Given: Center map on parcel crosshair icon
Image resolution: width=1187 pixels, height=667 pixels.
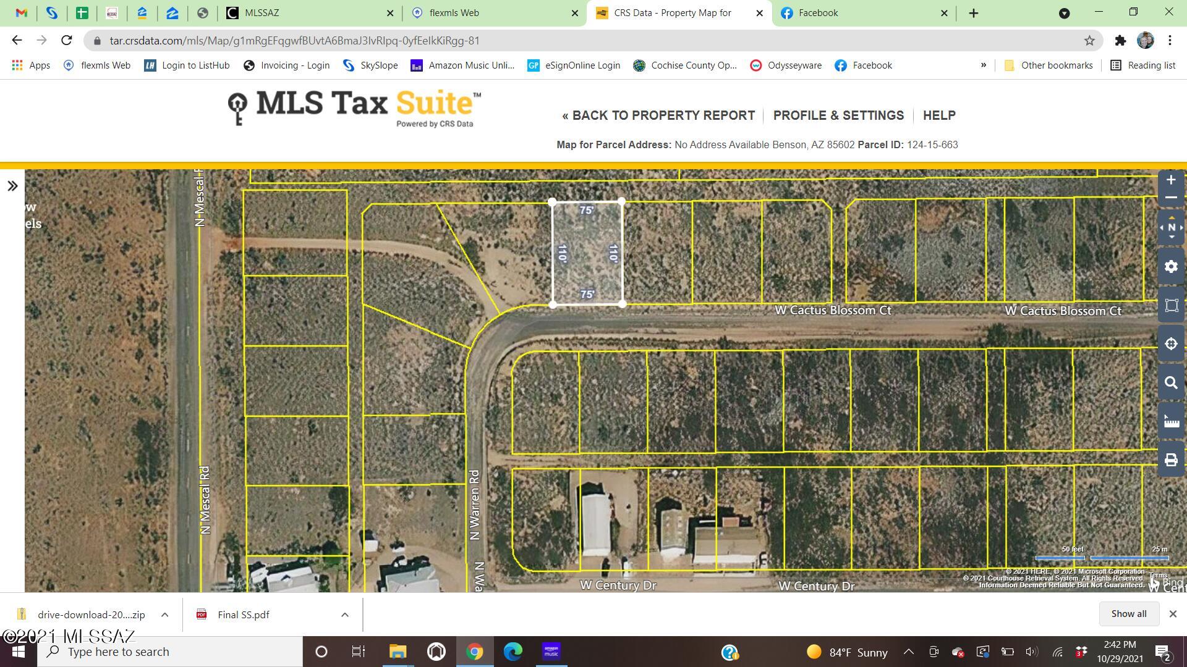Looking at the screenshot, I should 1171,344.
